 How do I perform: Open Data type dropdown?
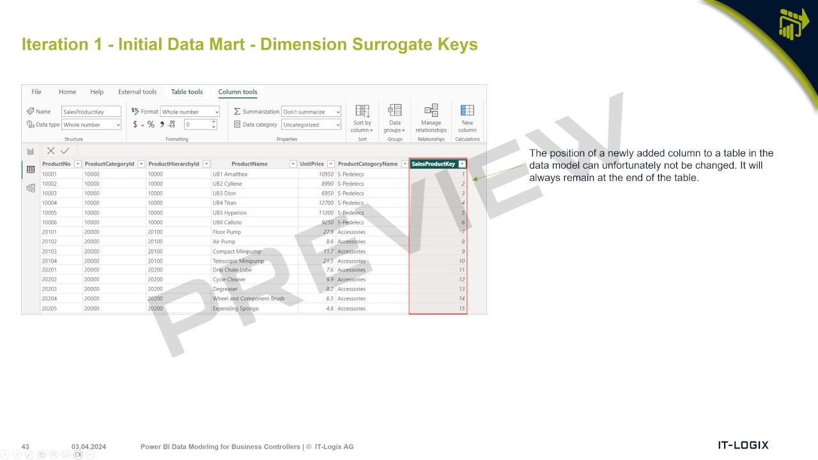(x=91, y=125)
